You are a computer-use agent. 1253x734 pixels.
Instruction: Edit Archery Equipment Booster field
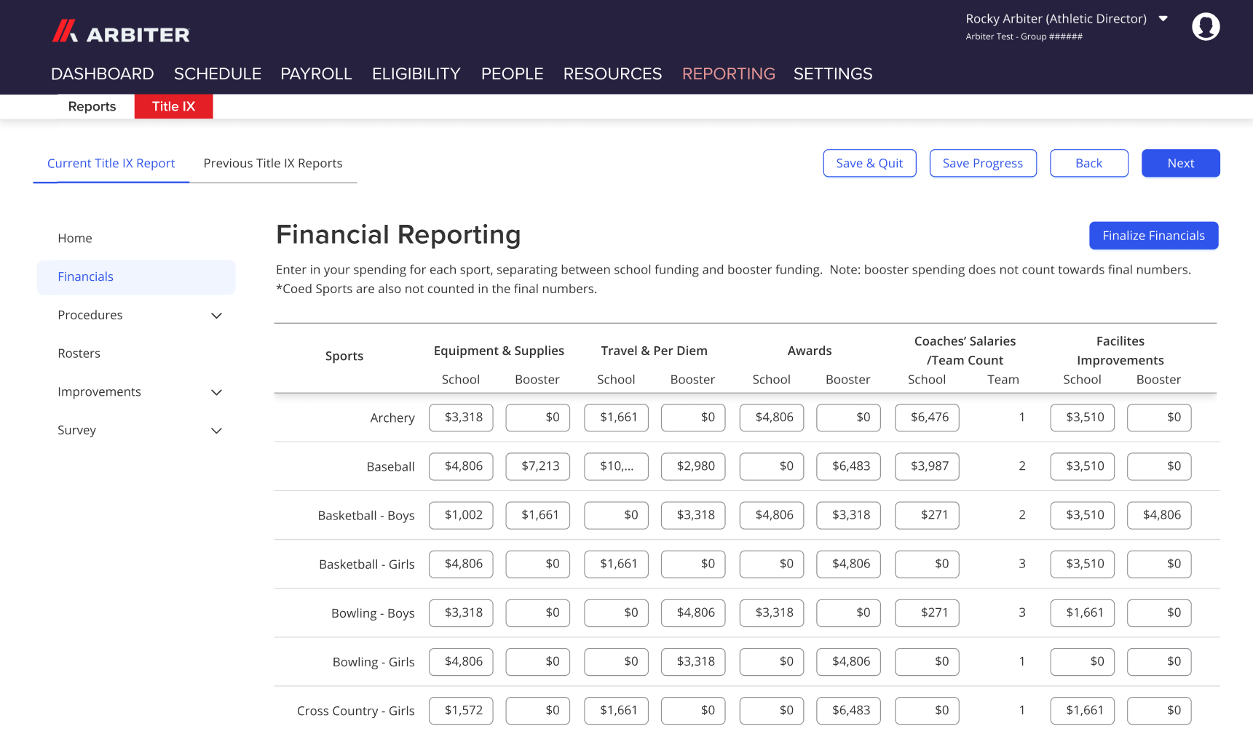click(538, 418)
